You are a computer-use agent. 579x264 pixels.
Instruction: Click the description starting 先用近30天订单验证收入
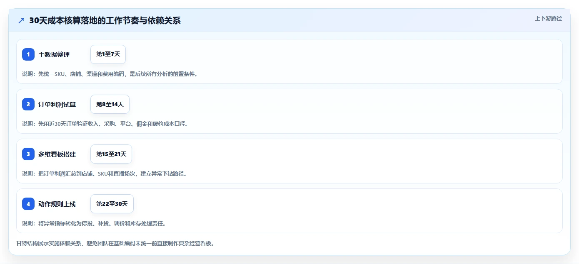[105, 124]
